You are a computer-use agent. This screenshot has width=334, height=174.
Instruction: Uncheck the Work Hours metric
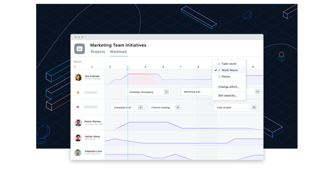pos(230,70)
